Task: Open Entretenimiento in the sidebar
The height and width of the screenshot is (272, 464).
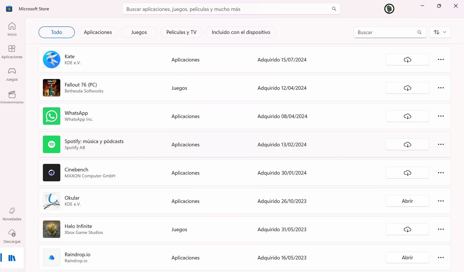Action: 12,97
